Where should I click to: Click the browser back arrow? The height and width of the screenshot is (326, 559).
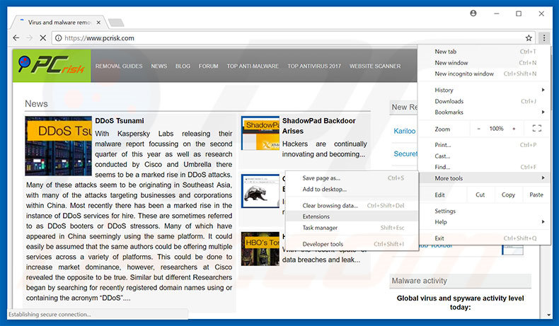[x=16, y=37]
